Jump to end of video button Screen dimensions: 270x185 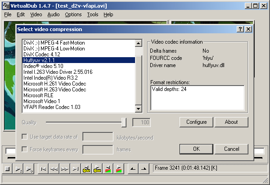tap(75, 169)
